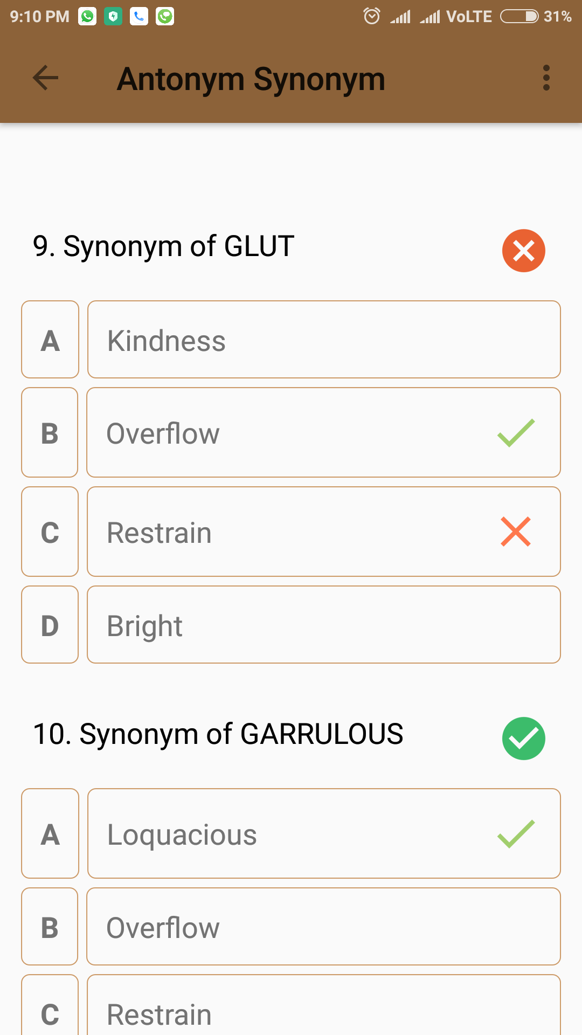Open the three-dot overflow menu
Viewport: 582px width, 1035px height.
(546, 78)
